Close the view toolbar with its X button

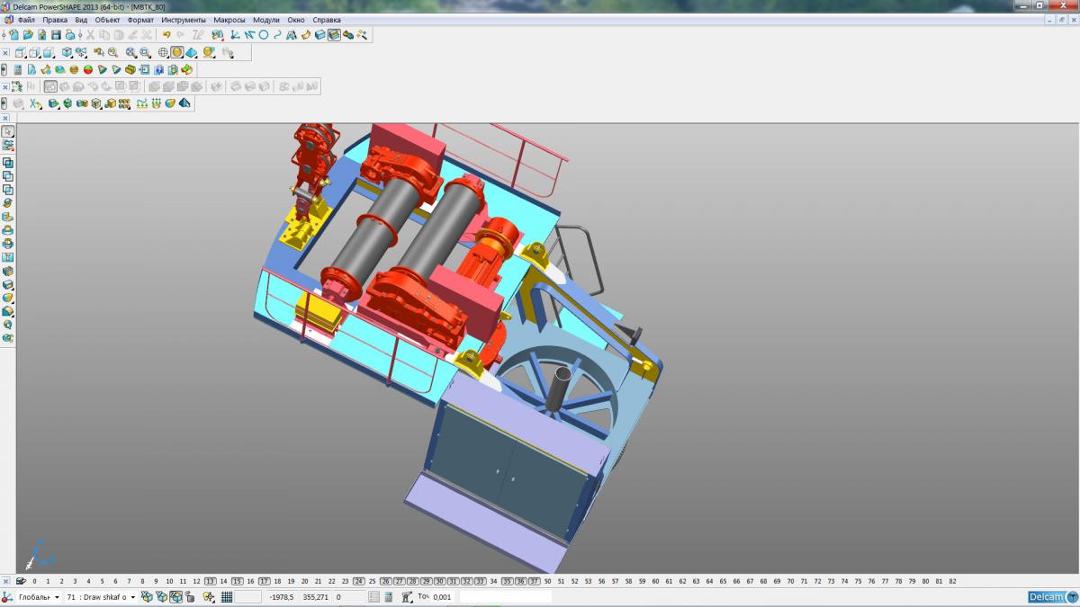tap(5, 52)
